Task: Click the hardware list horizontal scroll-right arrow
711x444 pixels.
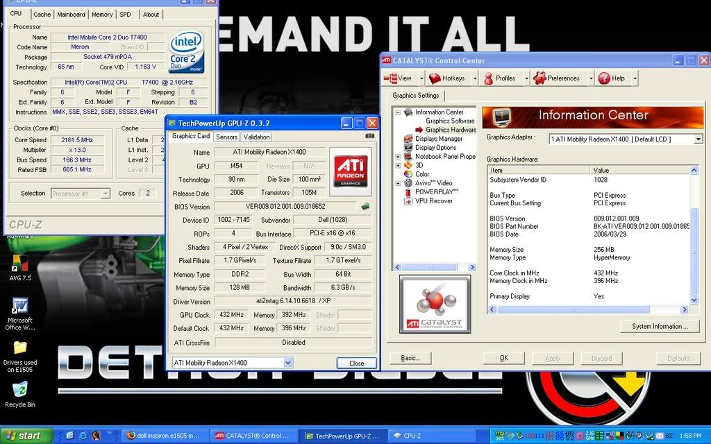Action: tap(685, 309)
